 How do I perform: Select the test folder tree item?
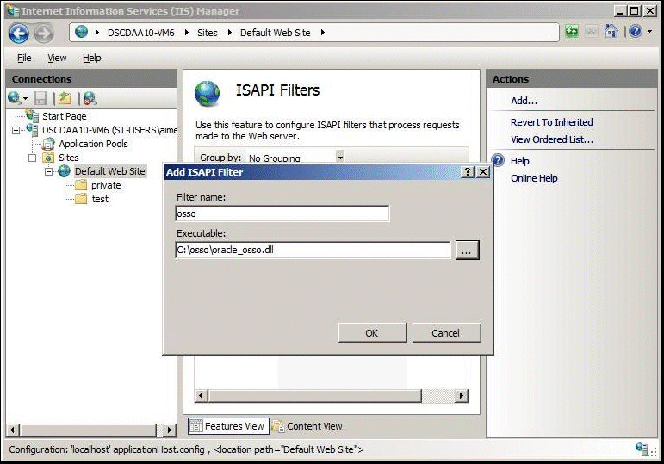point(100,199)
